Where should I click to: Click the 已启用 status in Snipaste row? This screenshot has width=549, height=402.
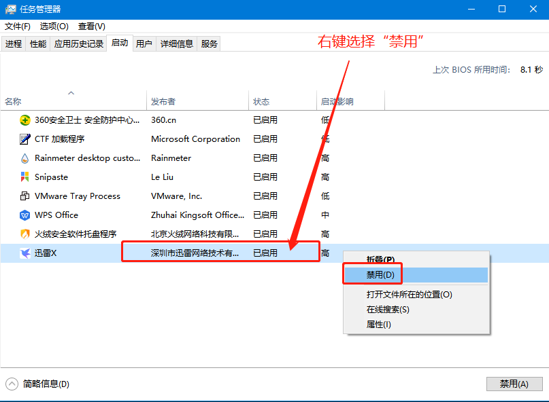tap(265, 177)
